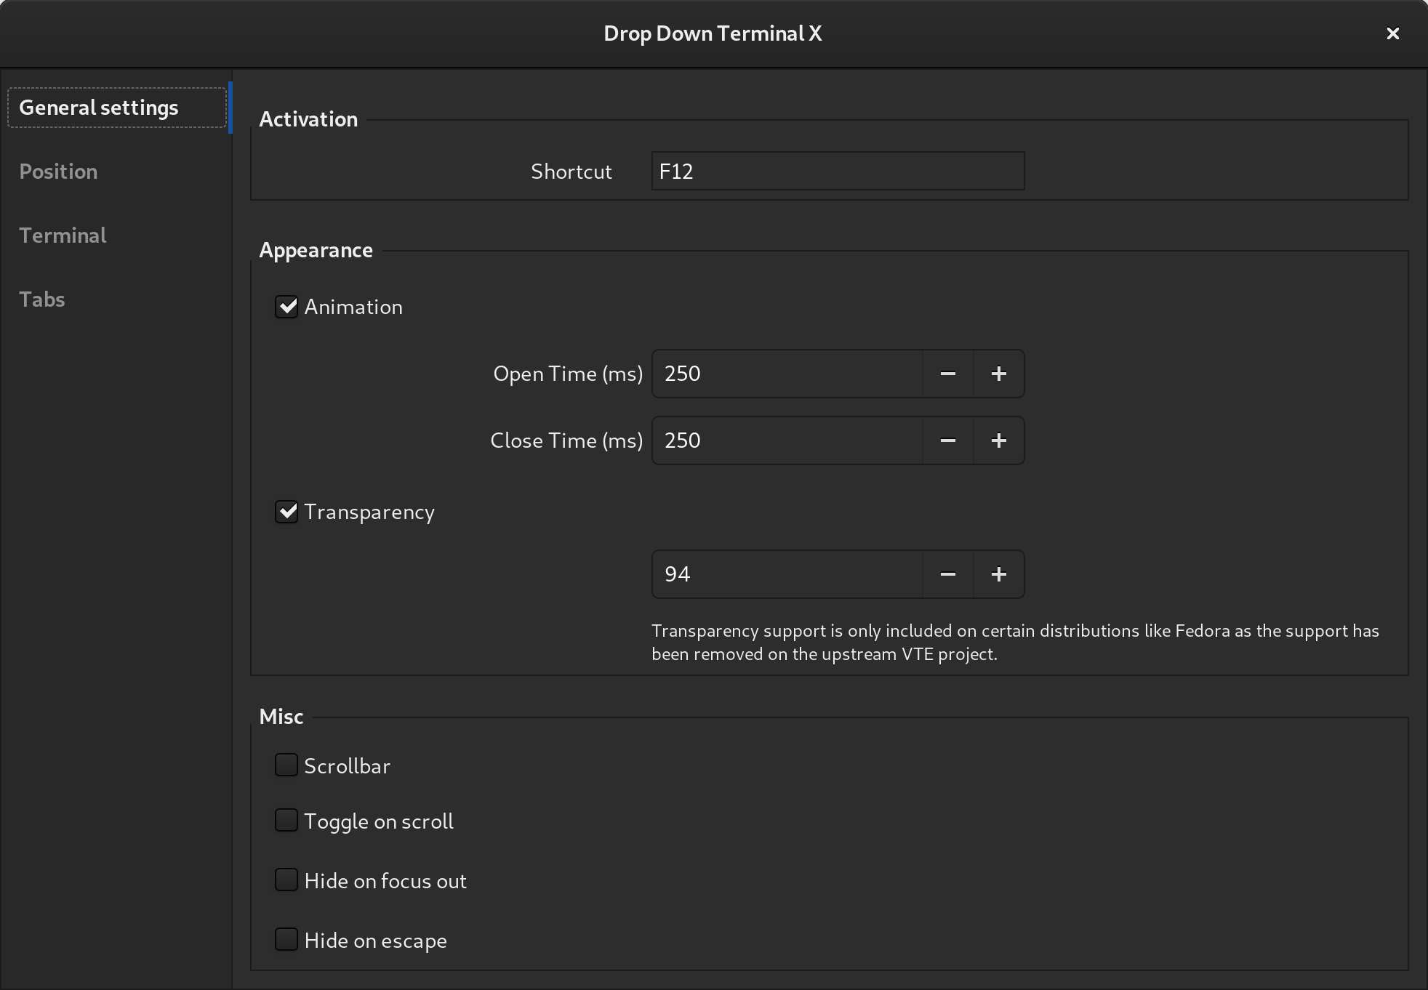1428x990 pixels.
Task: Close the Drop Down Terminal X window
Action: click(1392, 33)
